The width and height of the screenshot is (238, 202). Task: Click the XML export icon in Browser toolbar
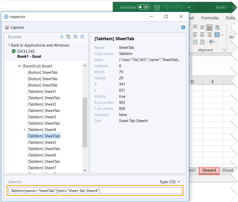point(68,37)
